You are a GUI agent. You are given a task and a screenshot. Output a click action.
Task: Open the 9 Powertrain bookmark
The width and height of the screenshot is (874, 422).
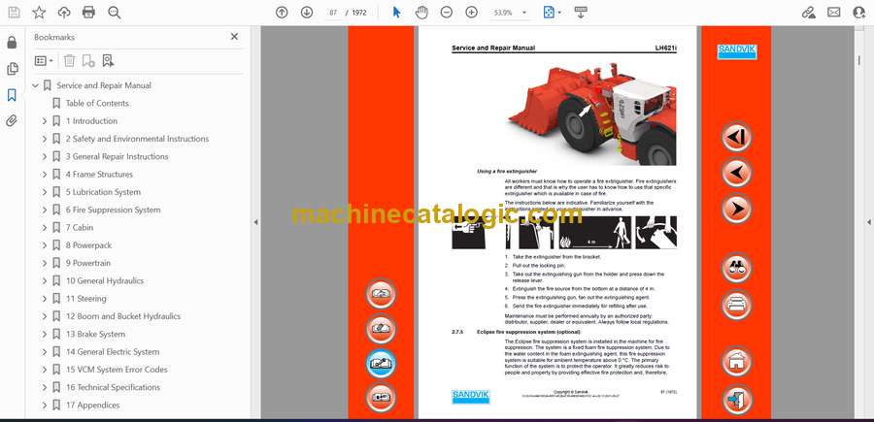(x=88, y=263)
